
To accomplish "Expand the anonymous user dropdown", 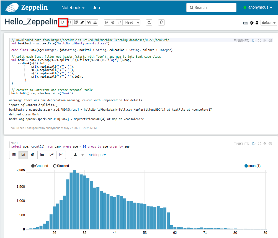I will 258,7.
